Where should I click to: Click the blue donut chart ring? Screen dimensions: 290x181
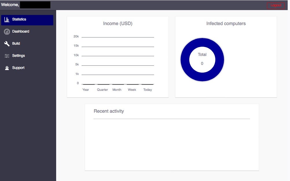point(185,60)
